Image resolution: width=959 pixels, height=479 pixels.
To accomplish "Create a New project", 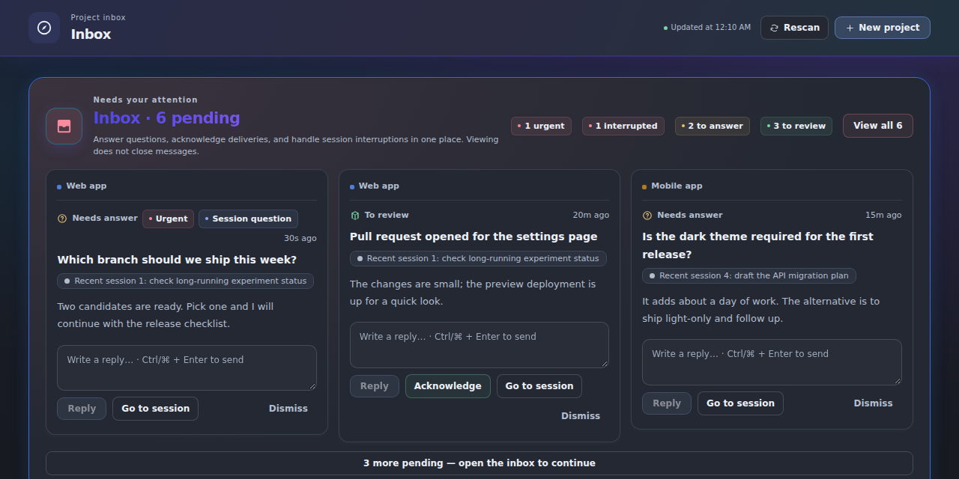I will point(883,28).
